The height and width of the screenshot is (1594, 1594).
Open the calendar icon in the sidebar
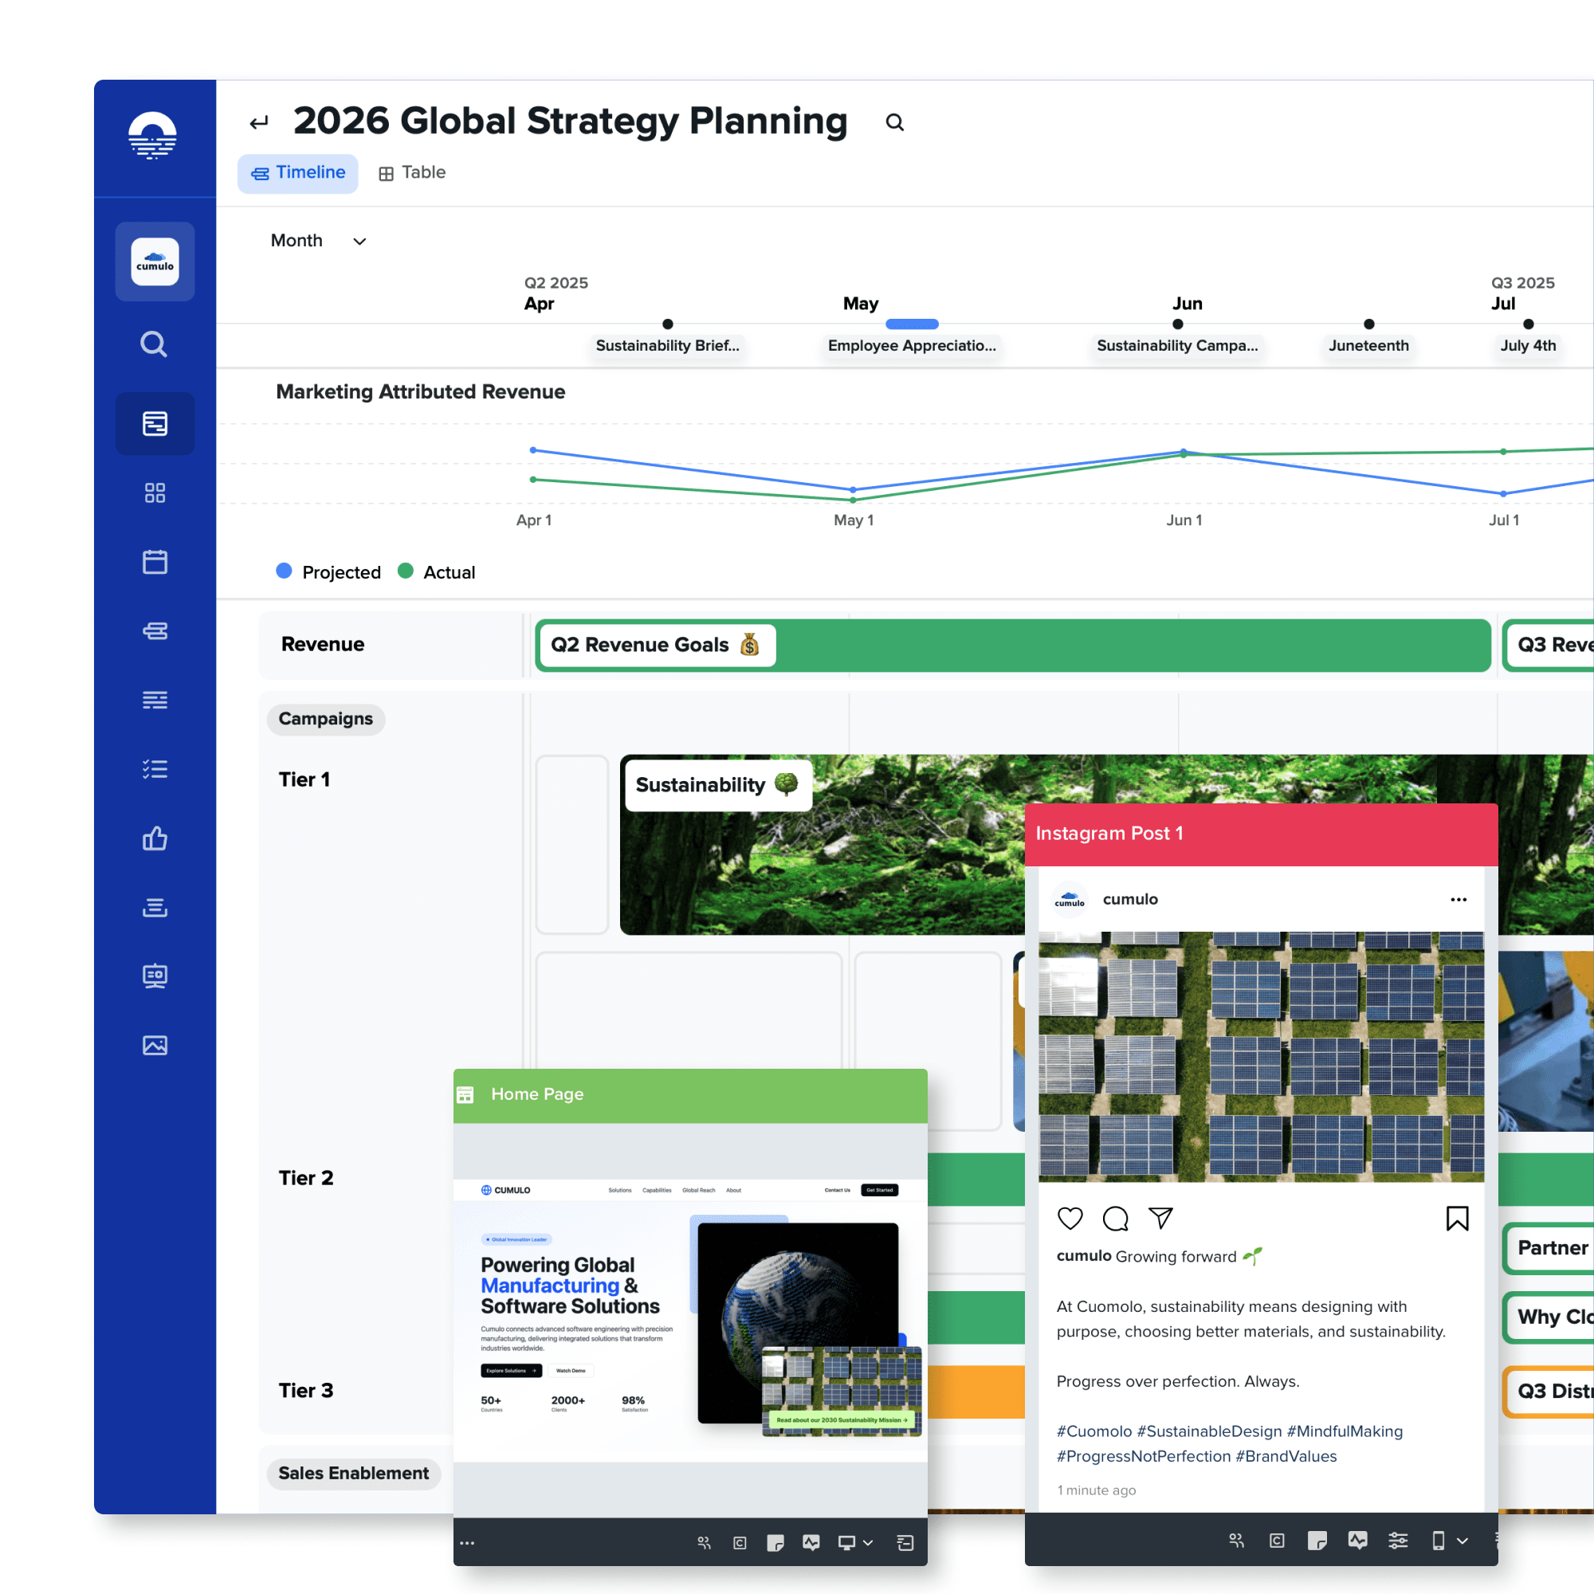[x=155, y=562]
